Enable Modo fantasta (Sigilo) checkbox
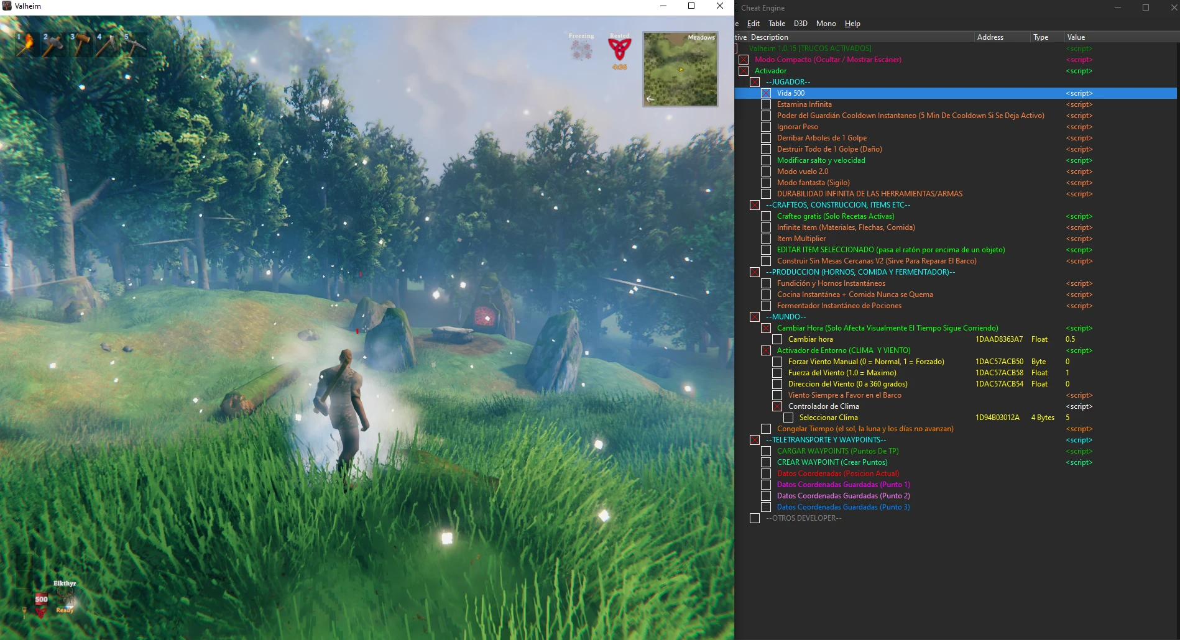1180x640 pixels. coord(766,183)
